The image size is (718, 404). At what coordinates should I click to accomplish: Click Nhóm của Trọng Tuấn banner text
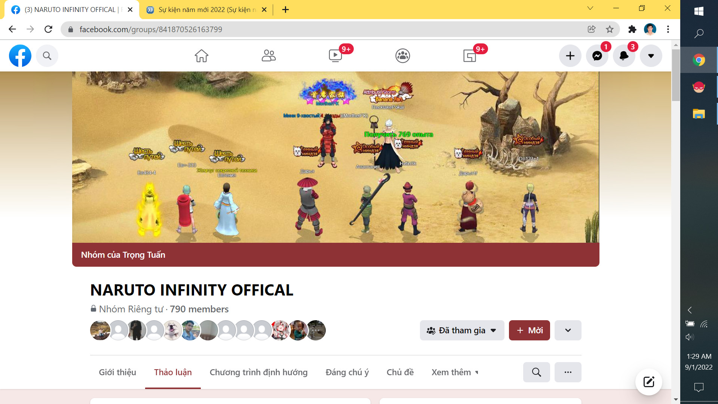(123, 255)
